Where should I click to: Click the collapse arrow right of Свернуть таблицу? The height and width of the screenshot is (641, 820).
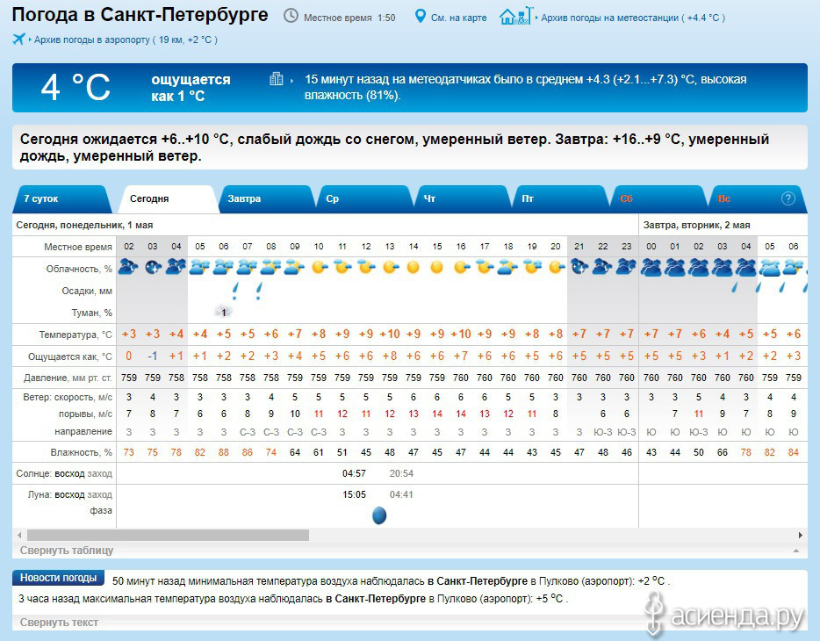click(796, 551)
